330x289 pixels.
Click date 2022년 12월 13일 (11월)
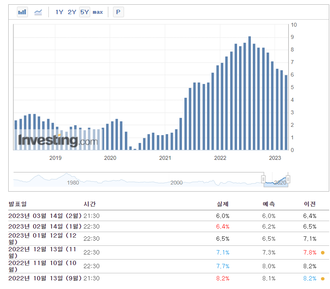point(43,252)
